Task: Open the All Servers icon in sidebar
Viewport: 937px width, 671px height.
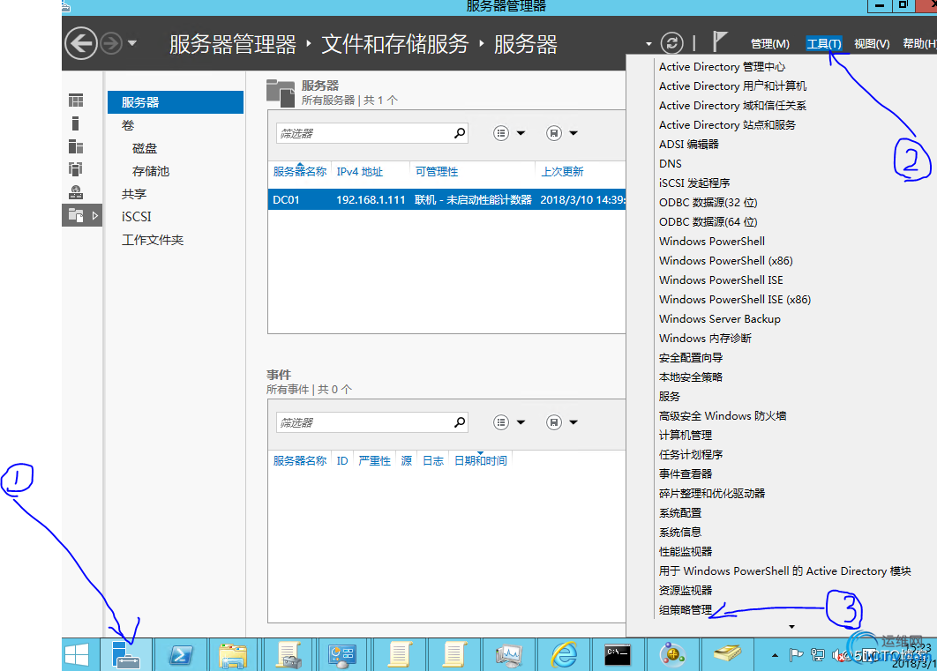Action: click(76, 146)
